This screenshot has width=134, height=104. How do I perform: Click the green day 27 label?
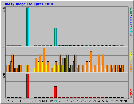[110, 101]
